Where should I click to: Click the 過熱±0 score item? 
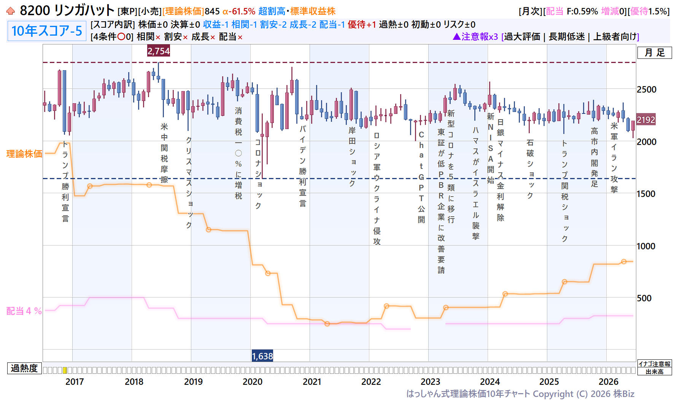pyautogui.click(x=394, y=25)
